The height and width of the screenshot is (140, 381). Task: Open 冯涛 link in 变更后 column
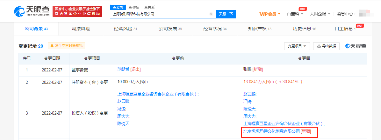[x=248, y=101]
